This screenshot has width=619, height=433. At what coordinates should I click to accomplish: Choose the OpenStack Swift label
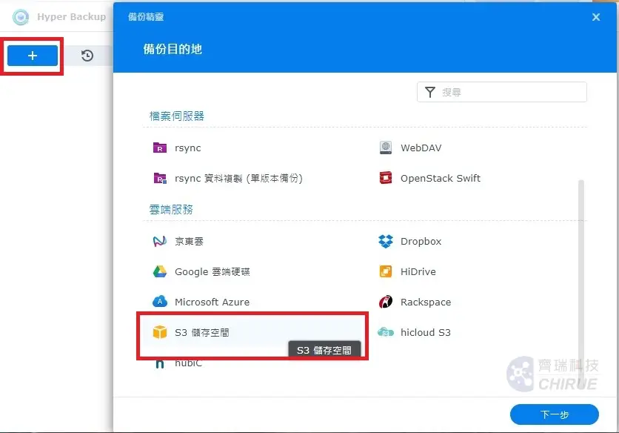point(441,179)
